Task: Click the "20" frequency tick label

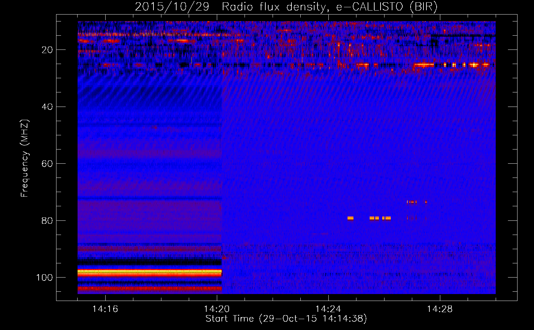Action: click(x=47, y=50)
